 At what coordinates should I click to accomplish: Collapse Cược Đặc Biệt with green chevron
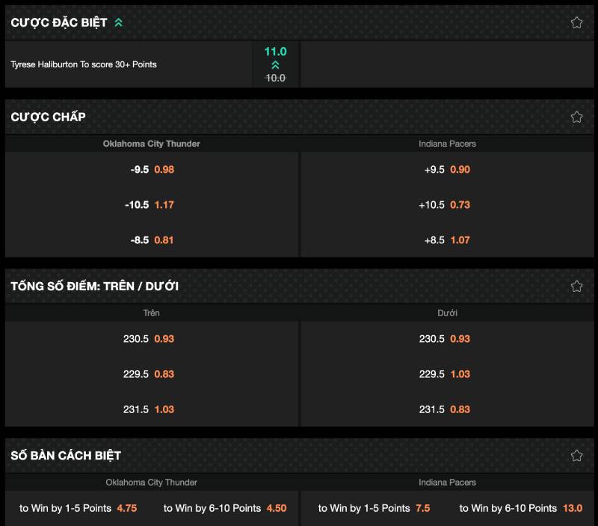[x=118, y=22]
